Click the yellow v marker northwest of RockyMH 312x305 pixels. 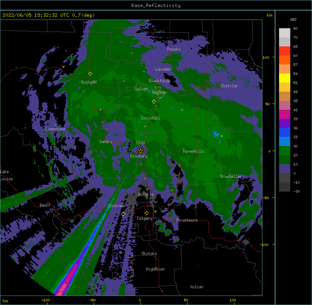(63, 67)
